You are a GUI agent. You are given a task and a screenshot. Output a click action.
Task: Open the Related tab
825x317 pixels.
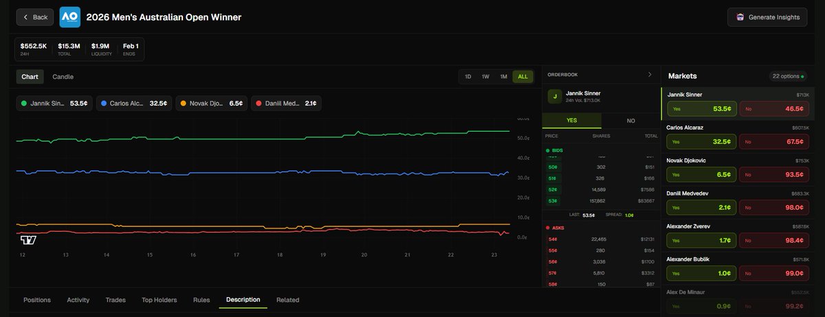pos(287,300)
